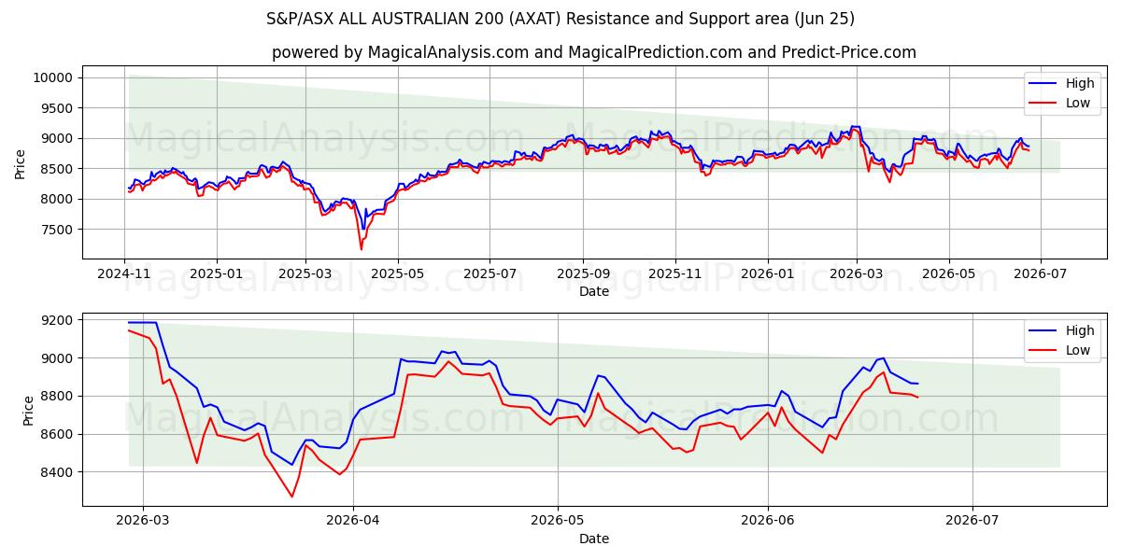Screen dimensions: 1121x560
Task: Click the bottom chart y-axis value 8600
Action: (x=56, y=434)
